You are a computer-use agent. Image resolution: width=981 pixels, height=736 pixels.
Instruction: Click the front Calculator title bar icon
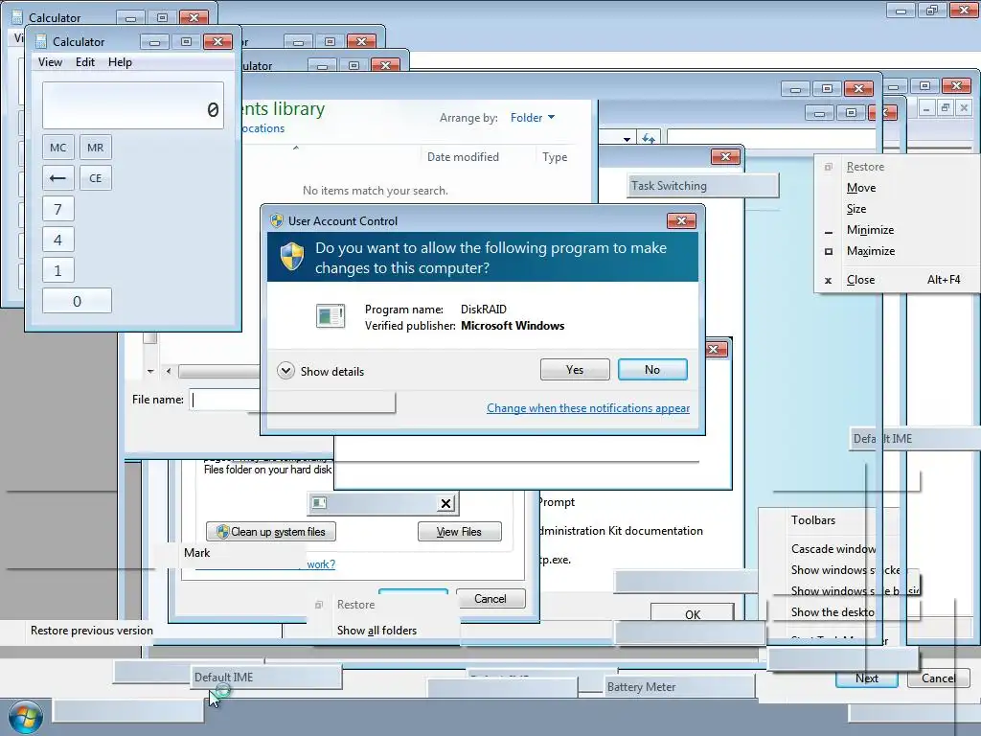pos(41,41)
